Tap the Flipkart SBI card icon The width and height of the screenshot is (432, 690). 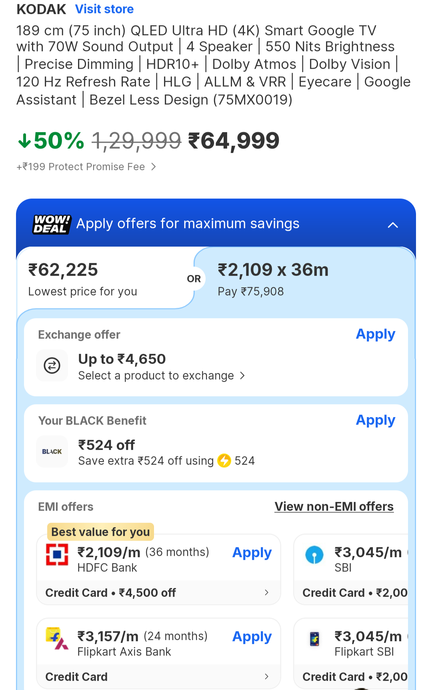[x=315, y=639]
